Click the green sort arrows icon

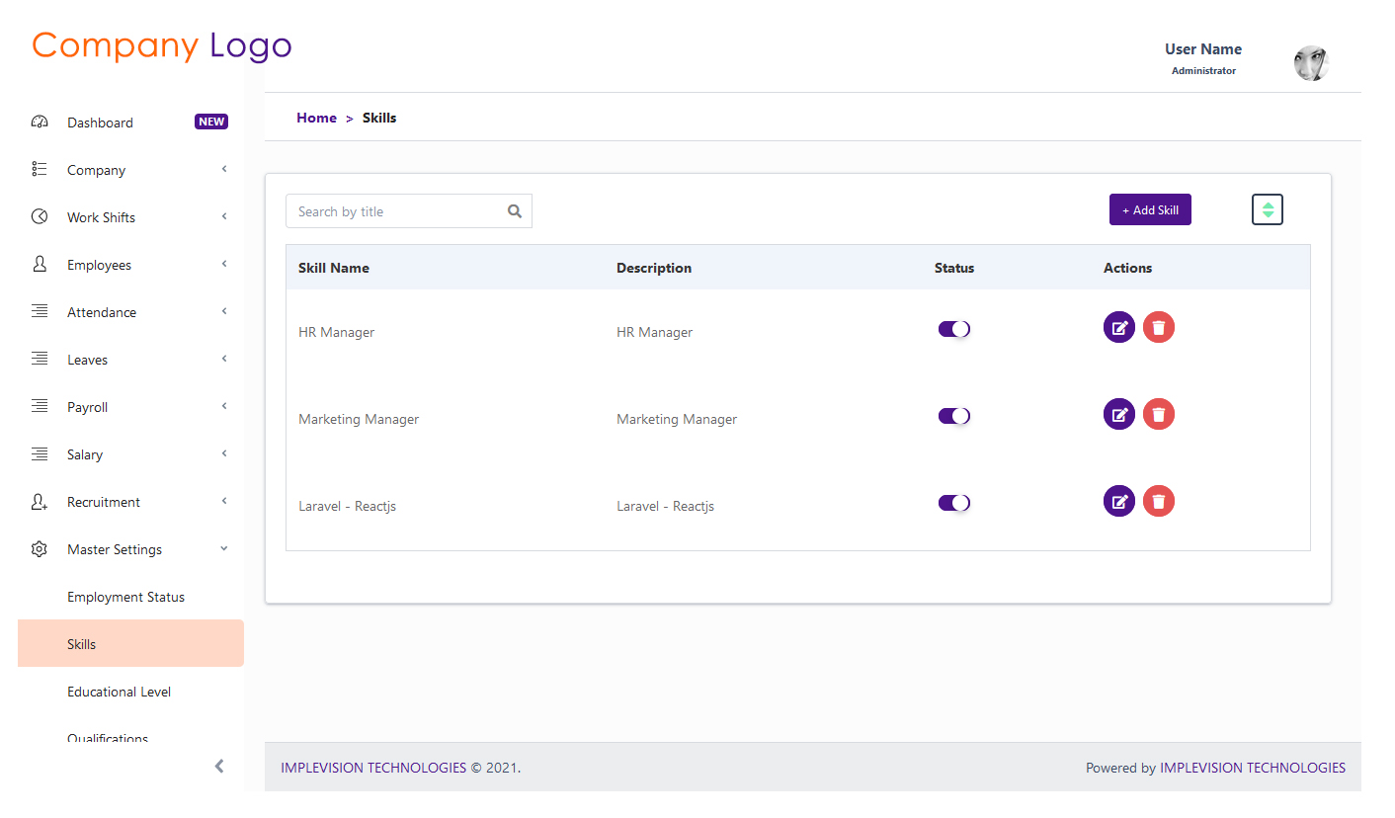tap(1268, 209)
